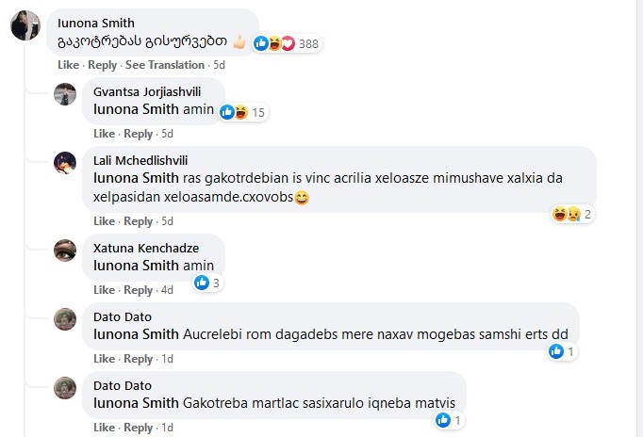Image resolution: width=643 pixels, height=437 pixels.
Task: Reply to Dato Dato's Gakotreba comment
Action: 138,428
